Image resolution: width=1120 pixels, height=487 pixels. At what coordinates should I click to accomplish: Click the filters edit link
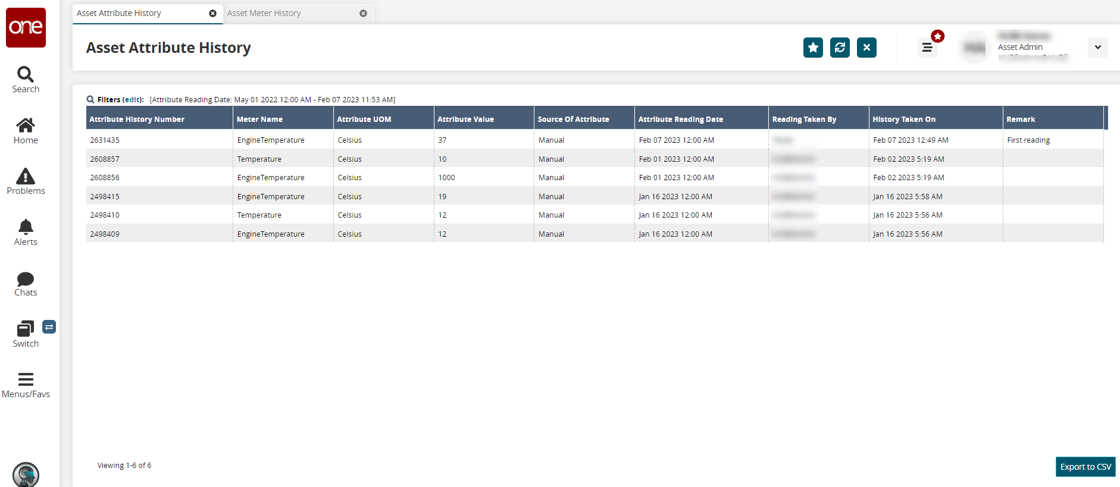133,100
